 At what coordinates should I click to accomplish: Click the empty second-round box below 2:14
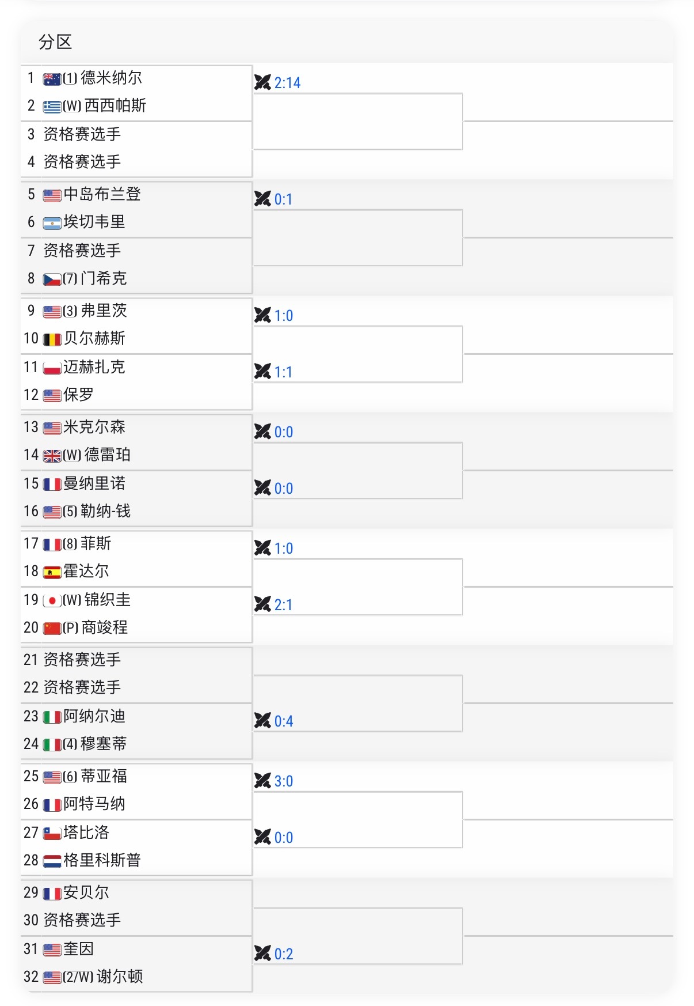pos(358,122)
